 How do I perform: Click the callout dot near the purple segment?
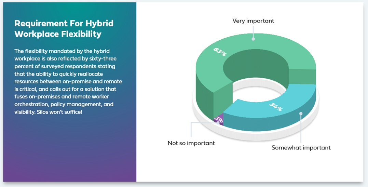[x=219, y=122]
